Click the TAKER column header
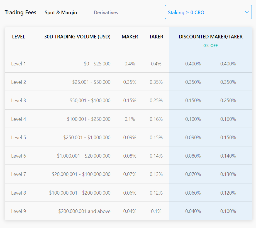The width and height of the screenshot is (256, 228). click(156, 37)
